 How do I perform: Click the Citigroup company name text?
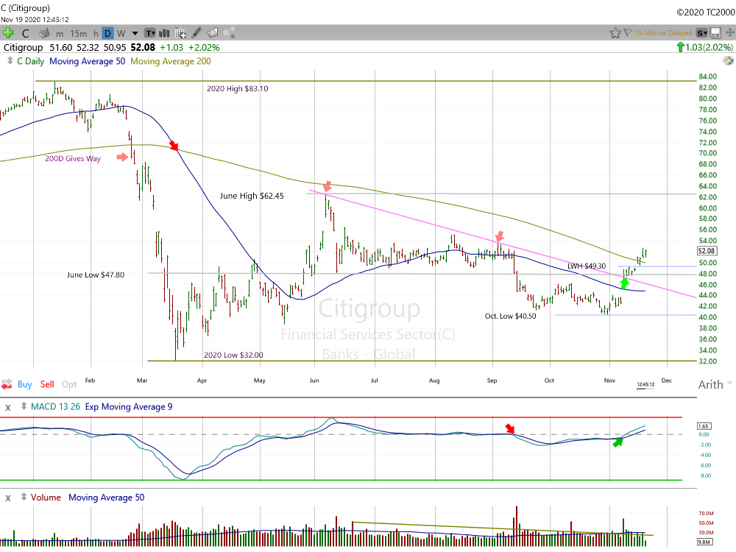coord(23,47)
